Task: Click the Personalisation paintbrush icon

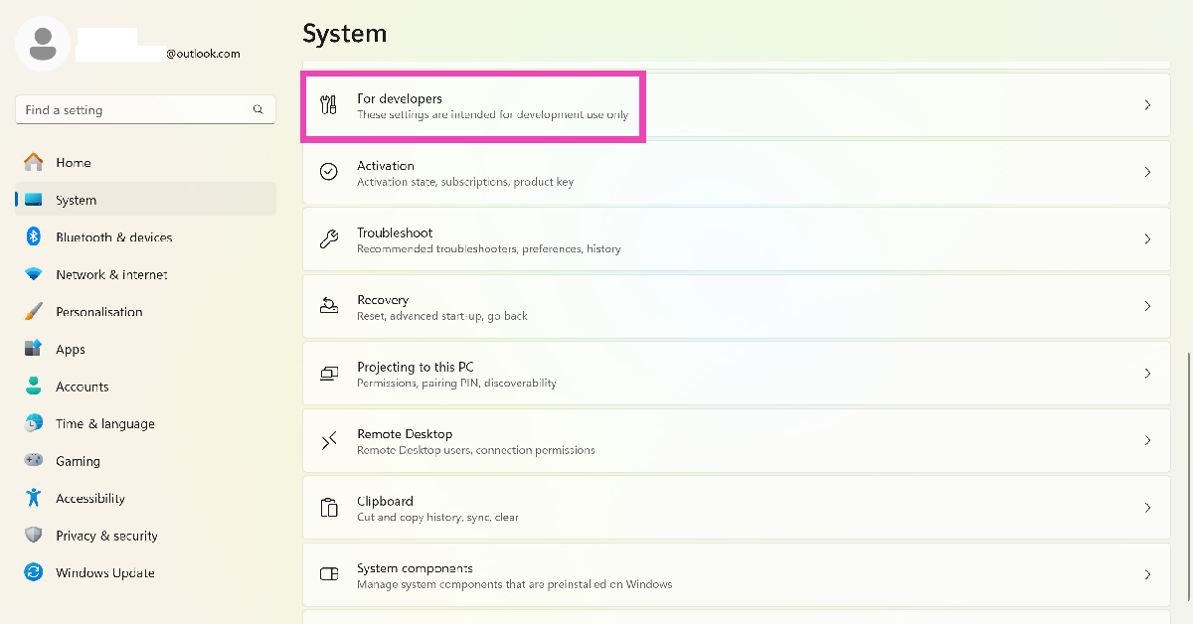Action: click(34, 311)
